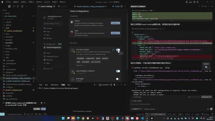
Task: Expand the providers folder
Action: pos(9,43)
